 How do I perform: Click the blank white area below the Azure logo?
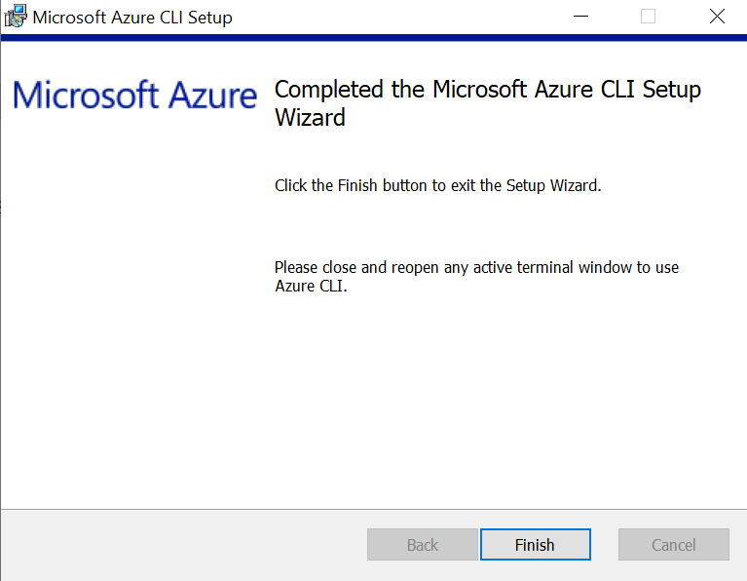tap(135, 310)
